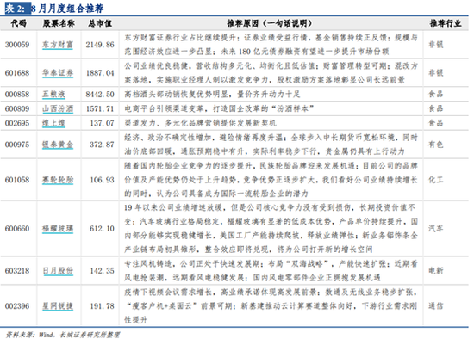Click industry 食品 in 山西汾酒 row
This screenshot has width=474, height=345.
tap(435, 108)
